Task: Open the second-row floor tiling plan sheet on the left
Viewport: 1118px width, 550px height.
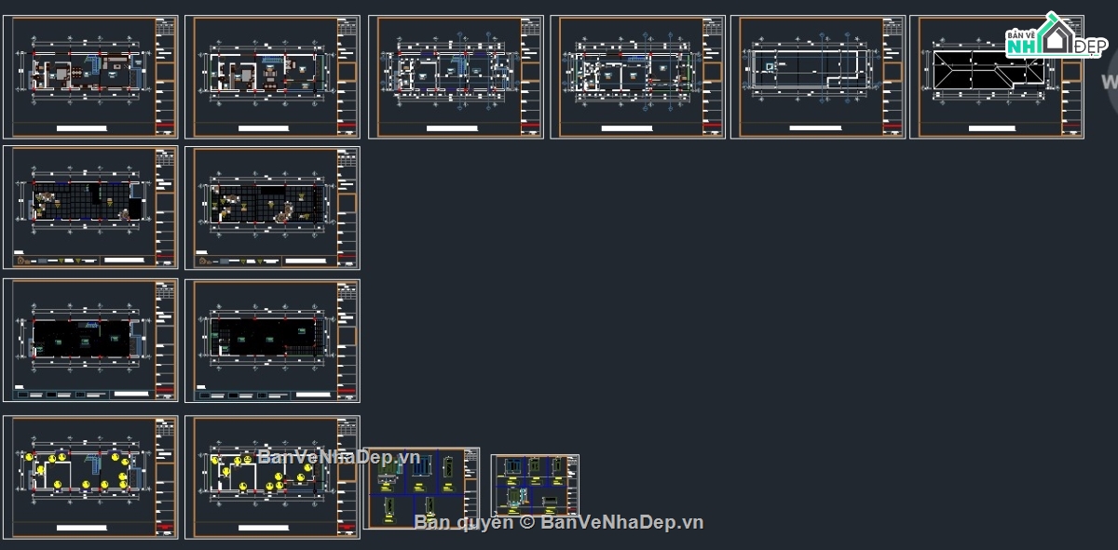Action: [x=90, y=208]
